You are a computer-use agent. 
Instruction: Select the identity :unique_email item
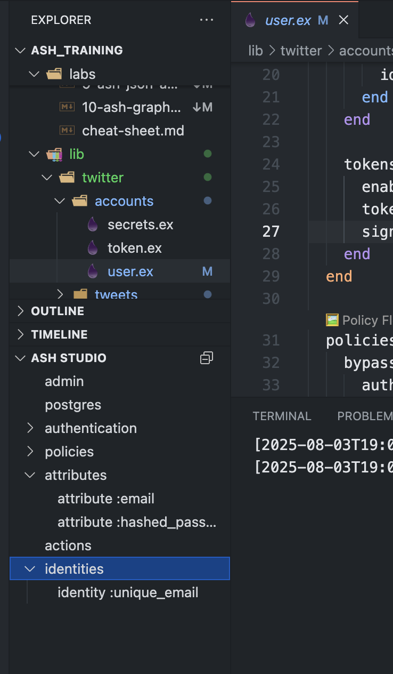coord(128,592)
